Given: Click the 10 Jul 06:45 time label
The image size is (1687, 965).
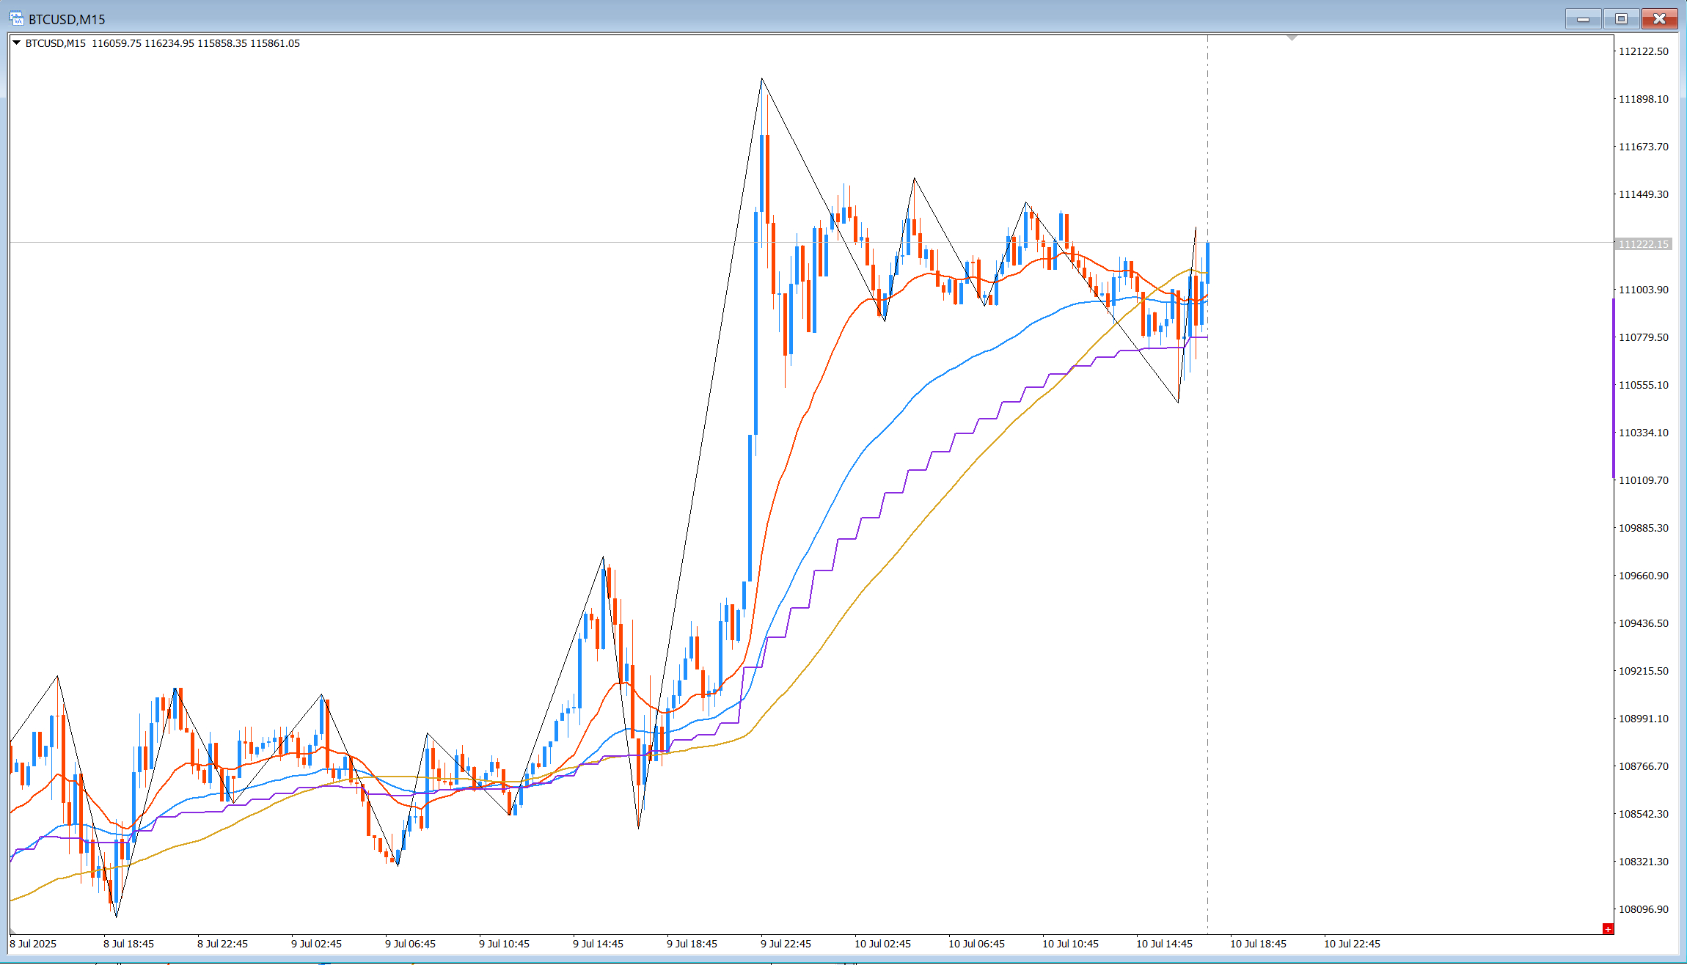Looking at the screenshot, I should (977, 944).
